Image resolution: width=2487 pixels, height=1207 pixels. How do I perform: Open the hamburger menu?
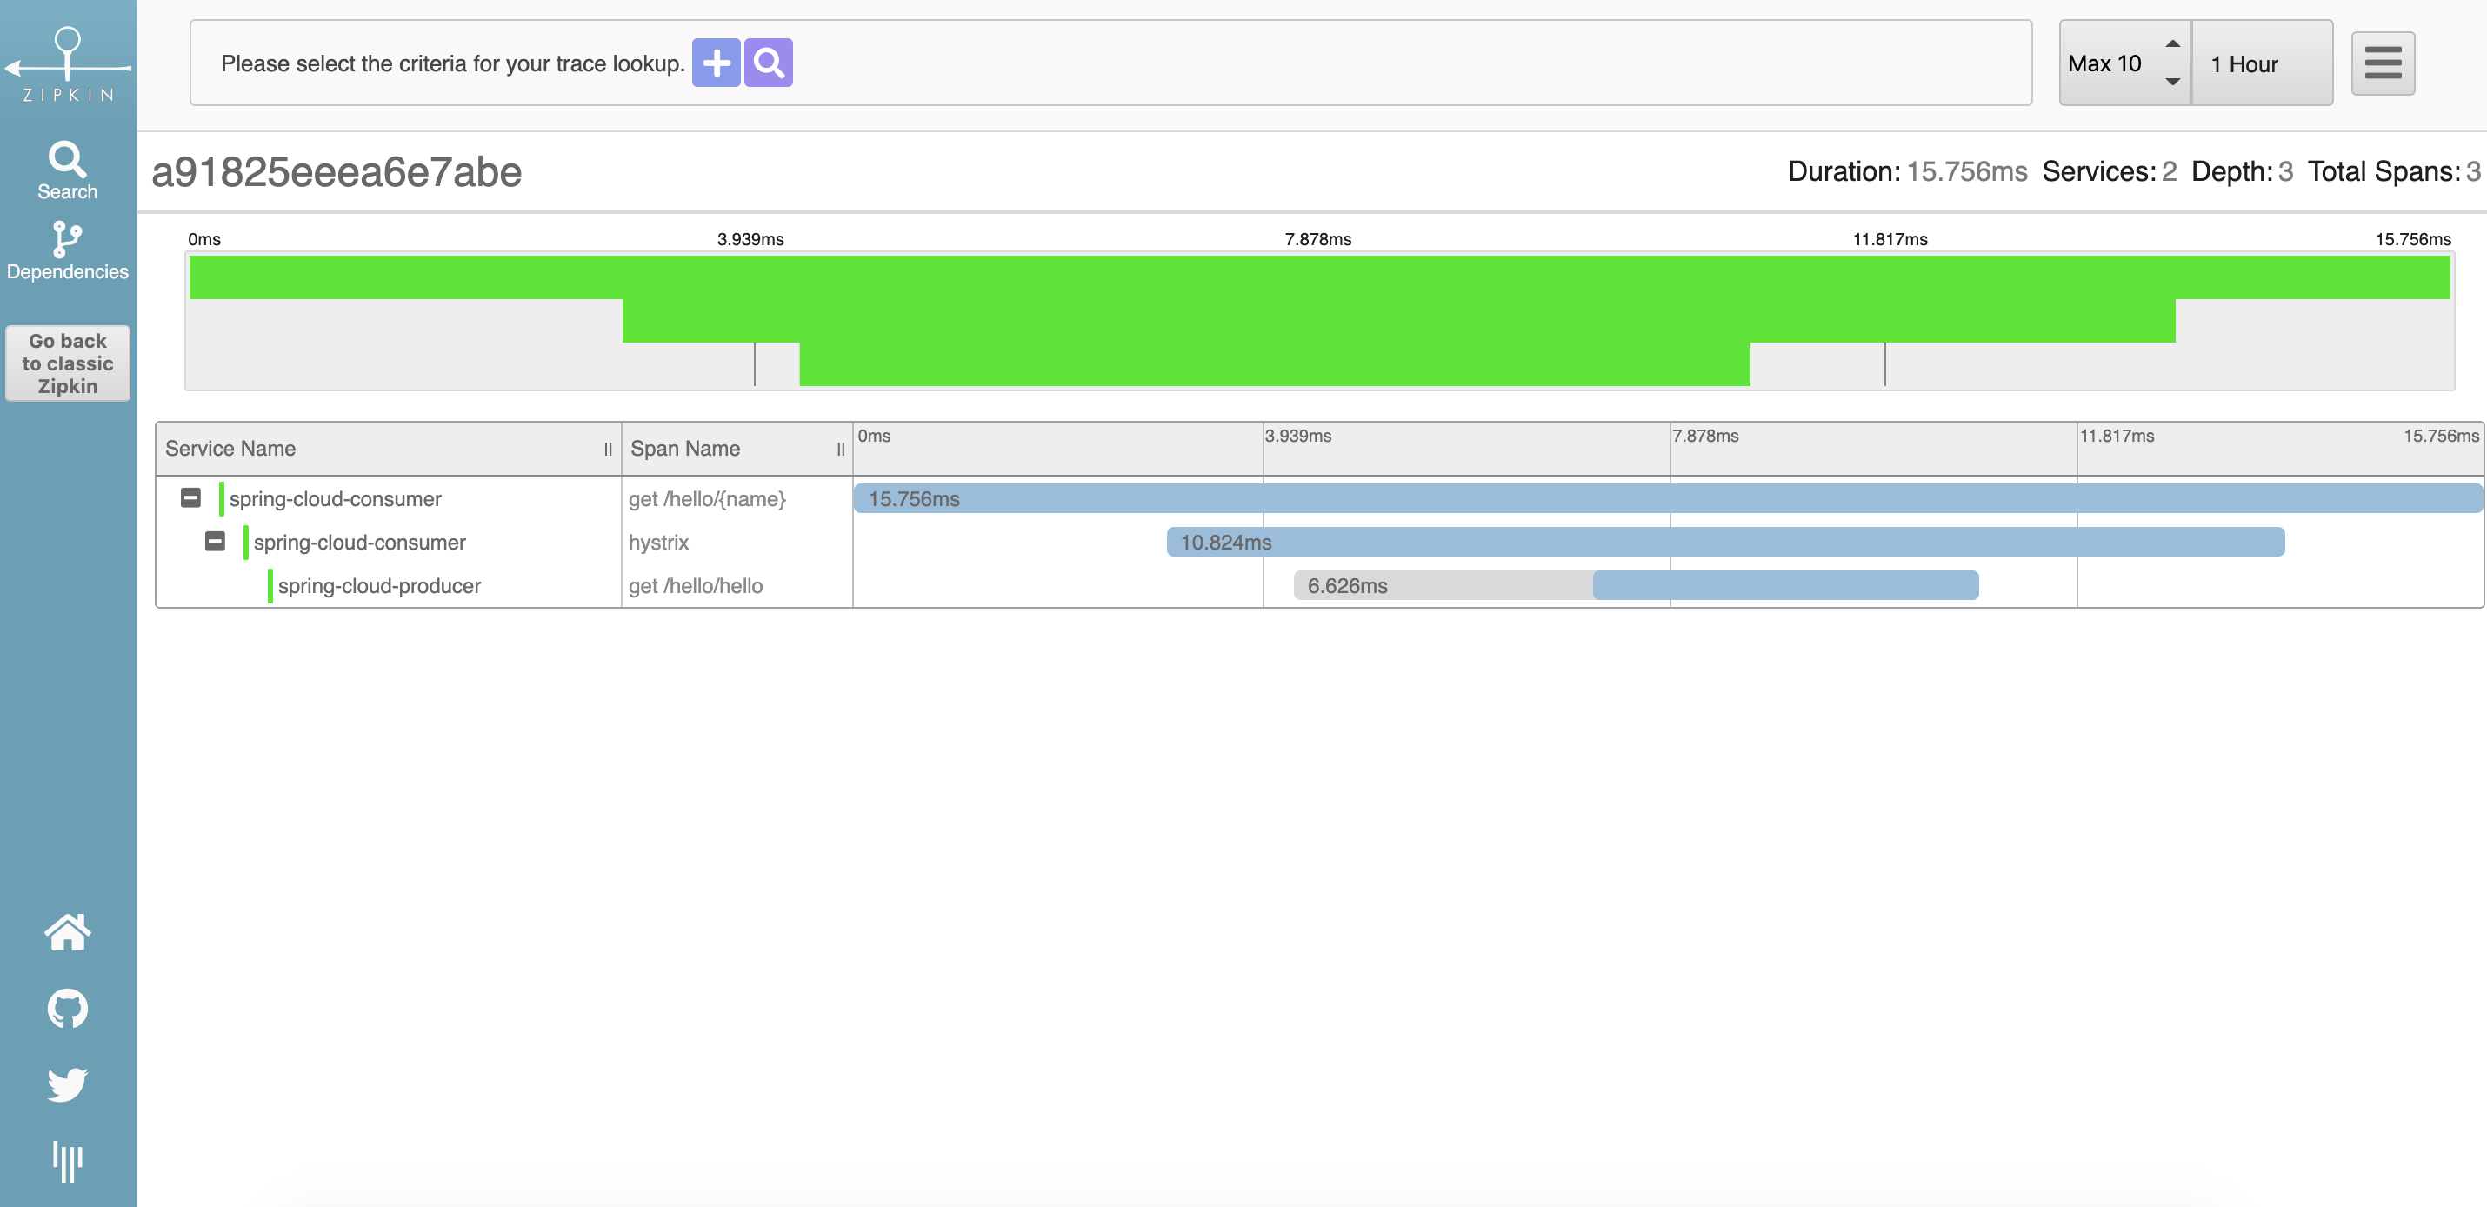[2383, 63]
